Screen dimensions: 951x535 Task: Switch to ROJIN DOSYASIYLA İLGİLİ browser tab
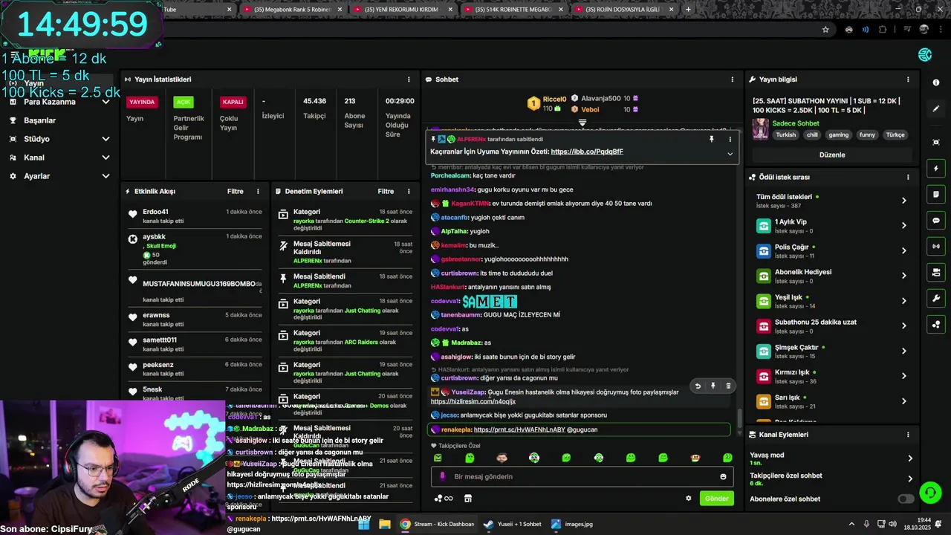pyautogui.click(x=623, y=10)
